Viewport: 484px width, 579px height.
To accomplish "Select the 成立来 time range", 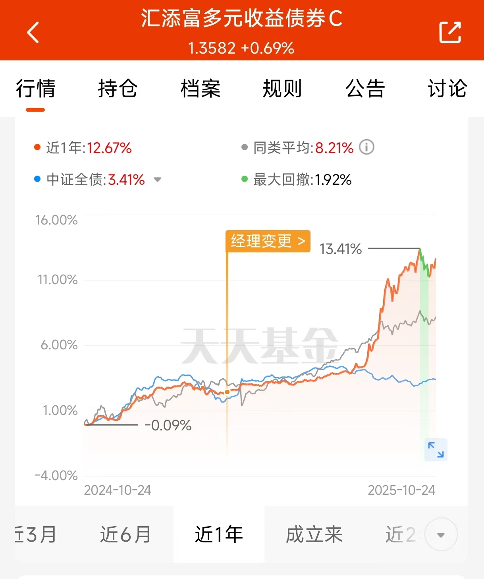I will click(314, 534).
